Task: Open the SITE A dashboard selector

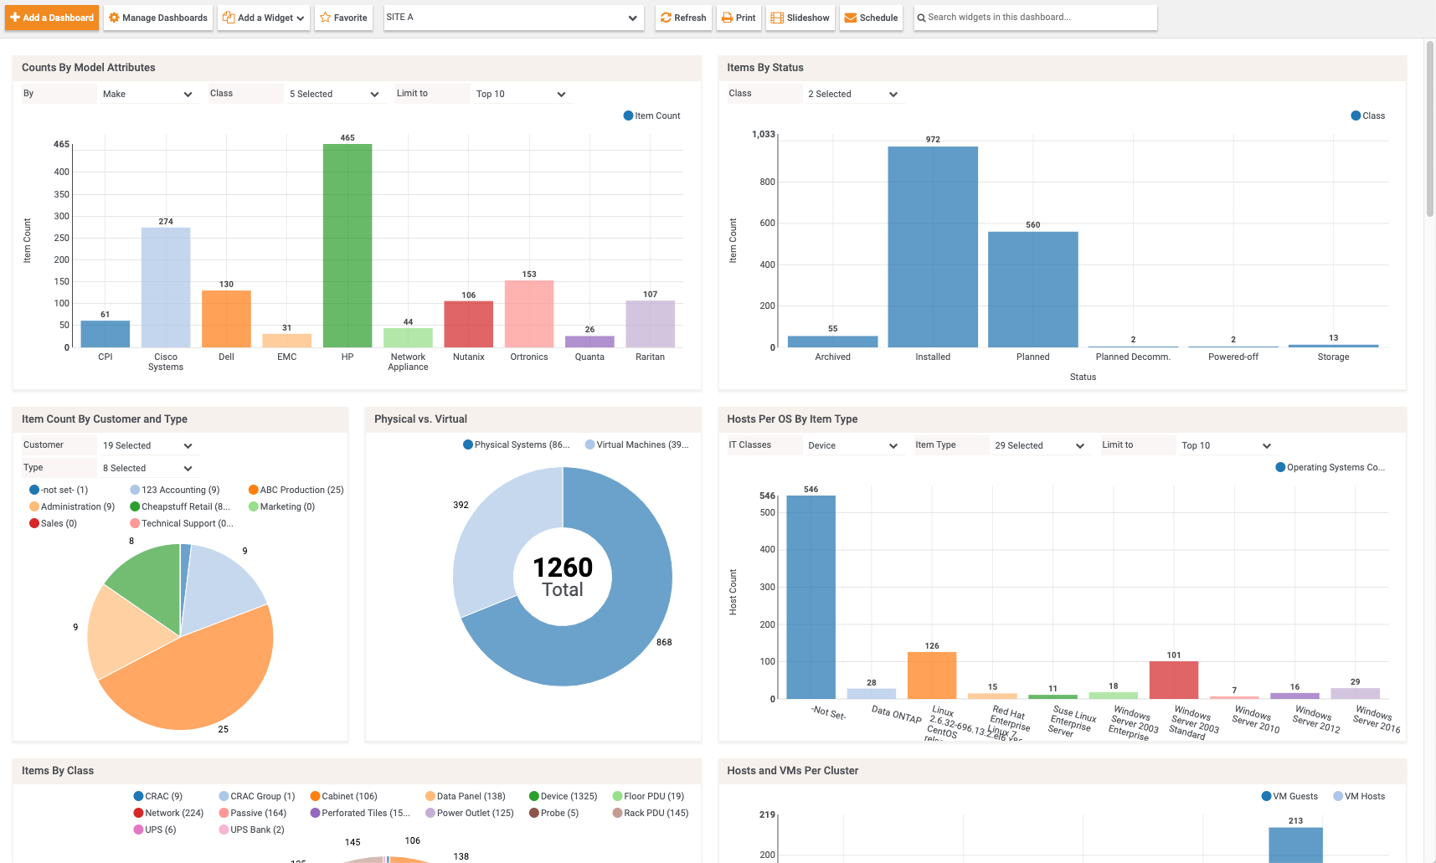Action: [x=513, y=18]
